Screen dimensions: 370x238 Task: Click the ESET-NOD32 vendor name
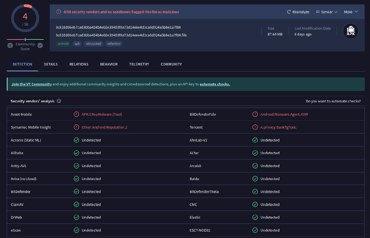[x=200, y=230]
